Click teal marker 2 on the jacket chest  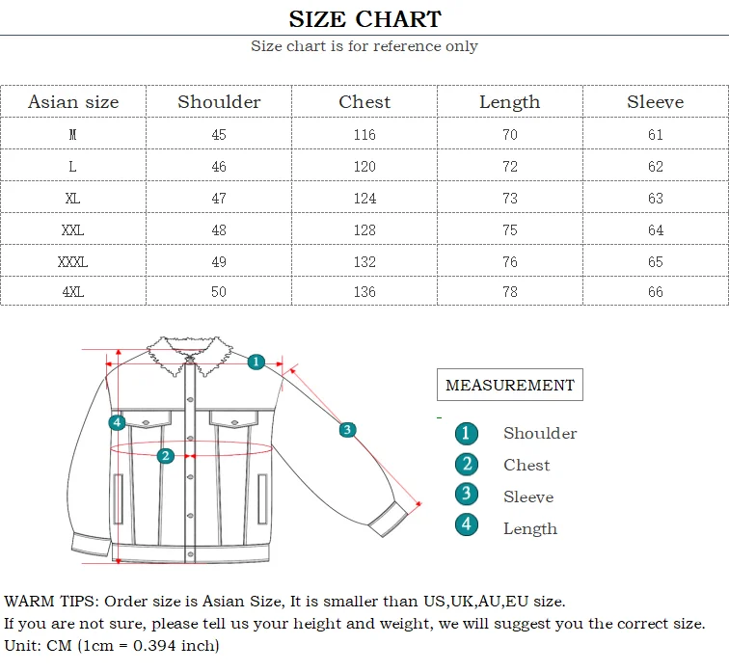[166, 456]
